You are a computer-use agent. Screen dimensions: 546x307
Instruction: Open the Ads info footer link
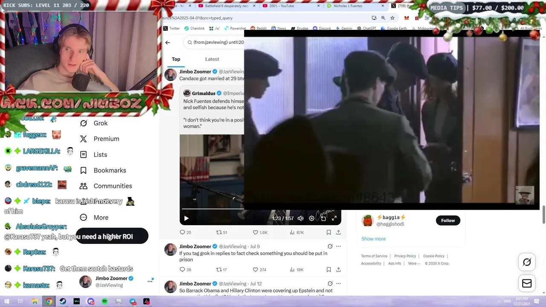(x=395, y=264)
